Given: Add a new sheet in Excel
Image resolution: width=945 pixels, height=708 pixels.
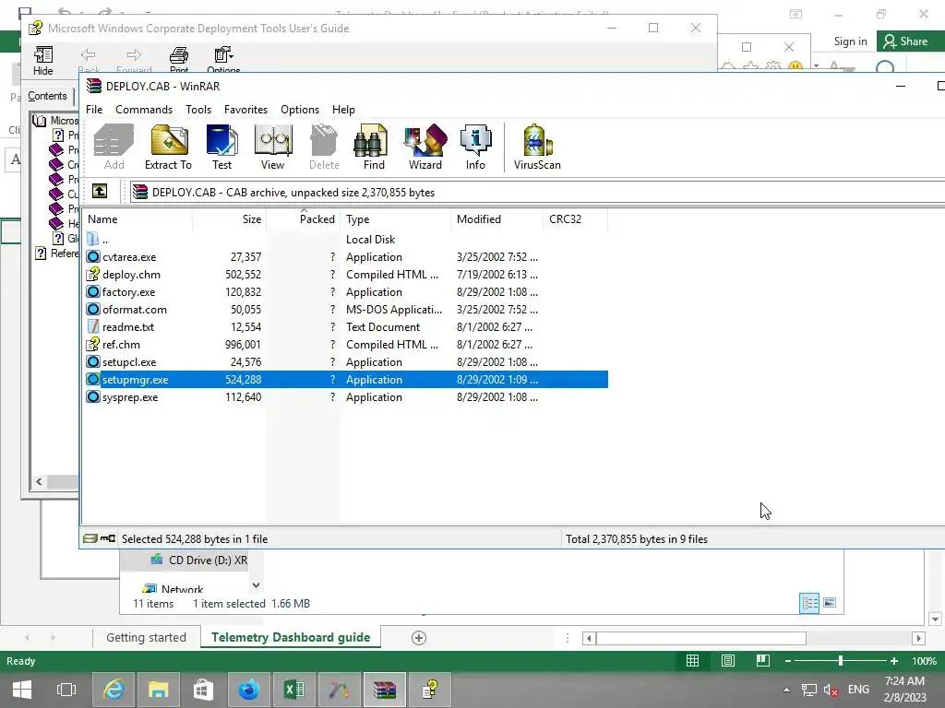Looking at the screenshot, I should [419, 638].
